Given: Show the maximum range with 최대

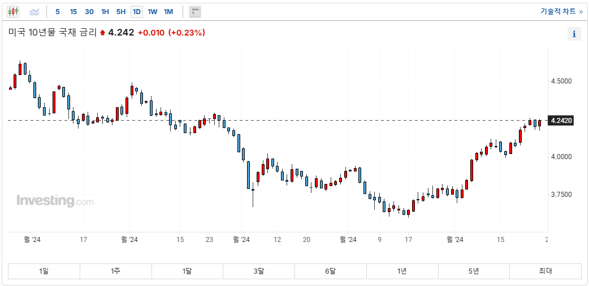Looking at the screenshot, I should point(545,271).
